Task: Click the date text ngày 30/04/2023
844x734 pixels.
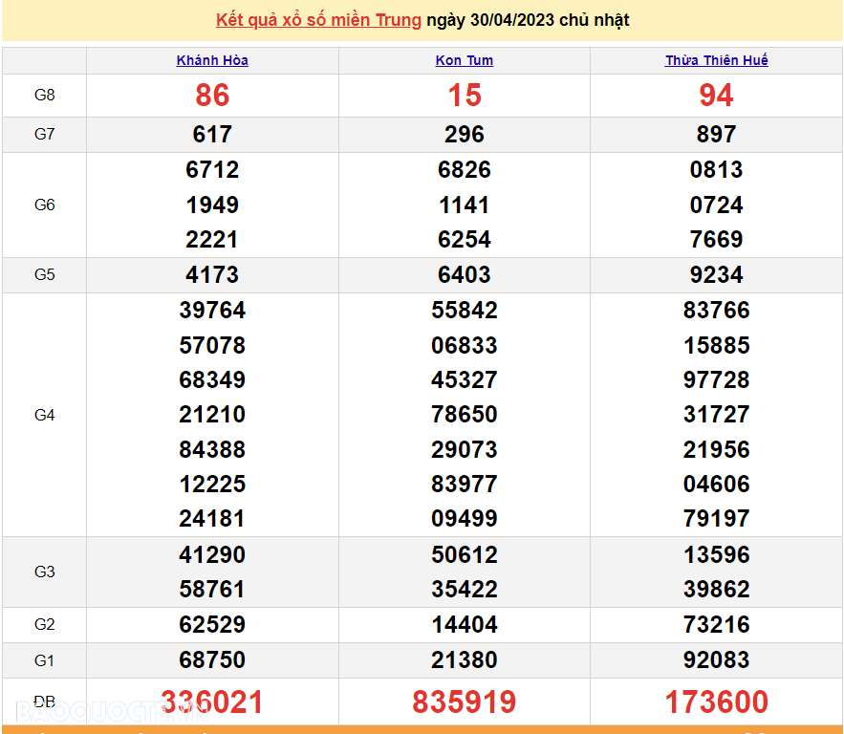Action: pos(496,19)
